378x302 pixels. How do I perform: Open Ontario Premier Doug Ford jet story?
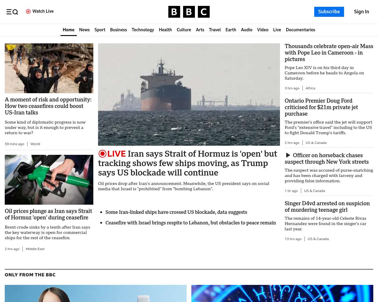click(321, 107)
